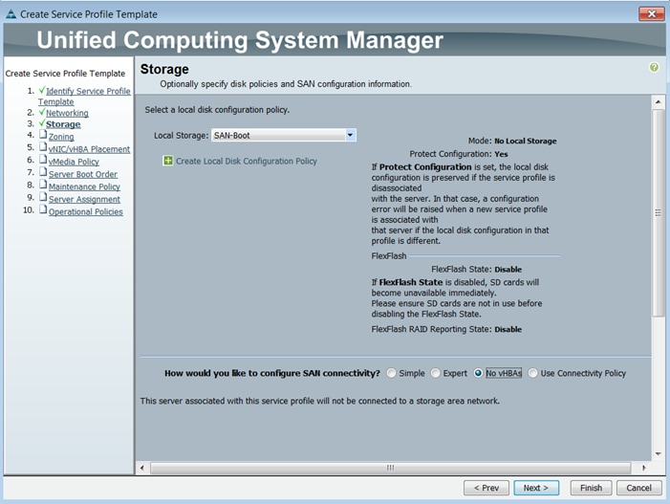The height and width of the screenshot is (504, 670).
Task: Open the vMedia Policy step
Action: (74, 162)
